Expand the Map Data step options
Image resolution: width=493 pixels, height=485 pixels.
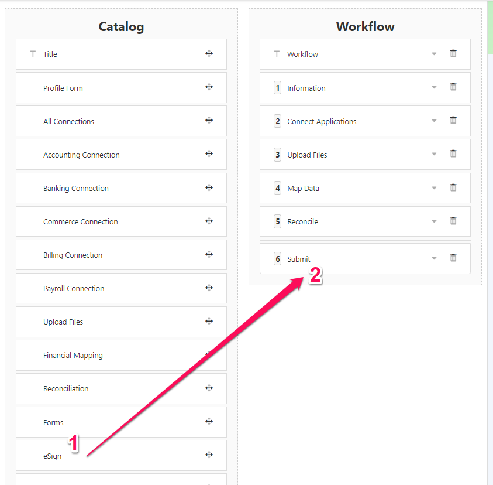point(434,188)
